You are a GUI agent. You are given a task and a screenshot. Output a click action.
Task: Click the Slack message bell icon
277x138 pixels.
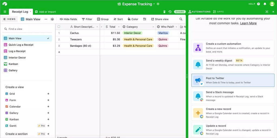[198, 96]
